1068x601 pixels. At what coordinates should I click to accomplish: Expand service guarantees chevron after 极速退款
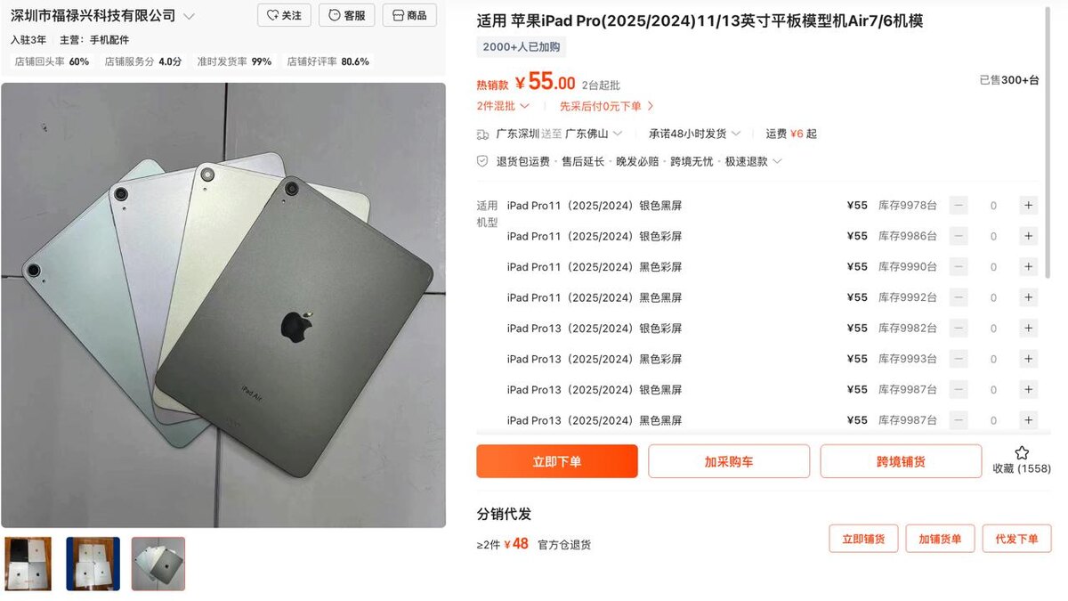[x=777, y=161]
